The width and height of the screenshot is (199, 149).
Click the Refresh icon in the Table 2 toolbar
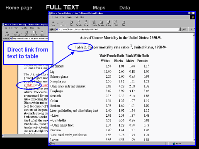click(79, 23)
